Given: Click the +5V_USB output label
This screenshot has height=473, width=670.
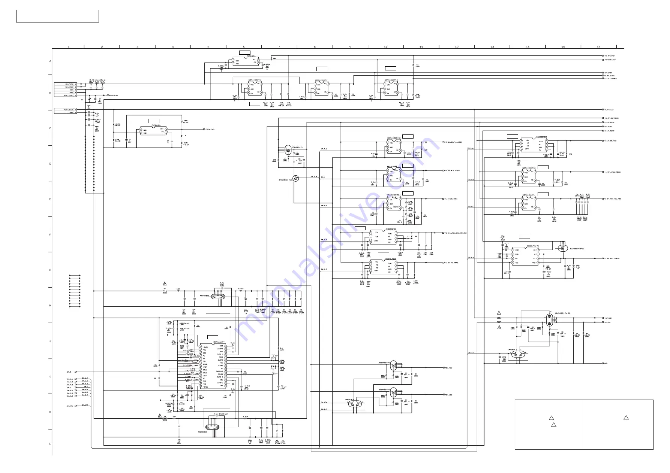Looking at the screenshot, I should pyautogui.click(x=448, y=395).
